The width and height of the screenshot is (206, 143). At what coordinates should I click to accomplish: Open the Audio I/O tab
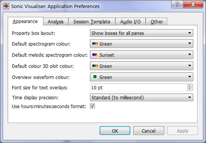pyautogui.click(x=130, y=21)
